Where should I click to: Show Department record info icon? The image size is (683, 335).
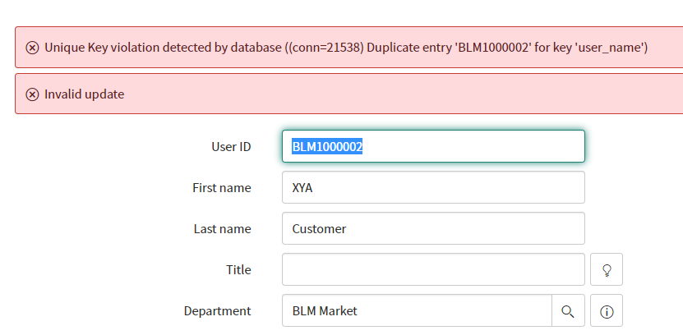(607, 310)
